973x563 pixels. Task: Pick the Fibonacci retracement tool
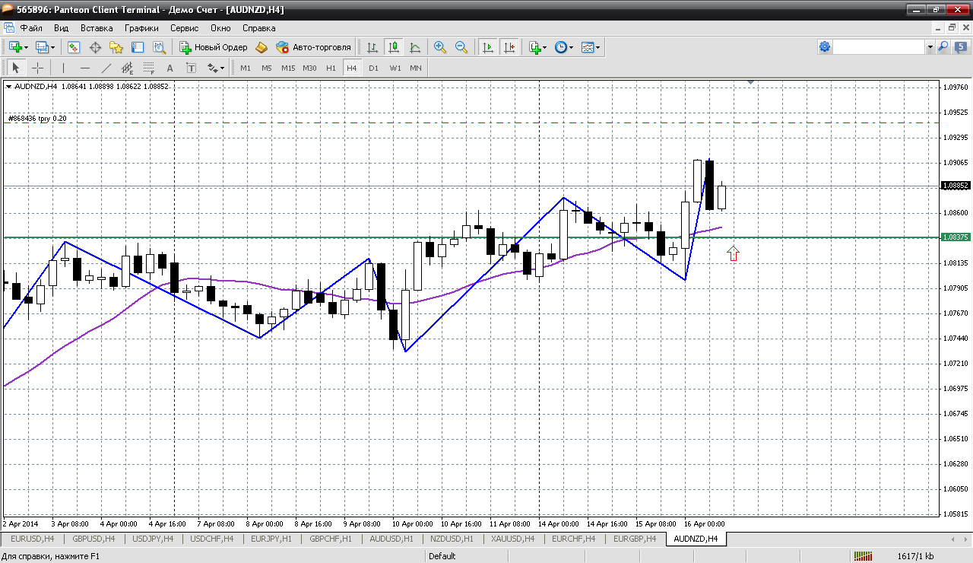(x=149, y=68)
